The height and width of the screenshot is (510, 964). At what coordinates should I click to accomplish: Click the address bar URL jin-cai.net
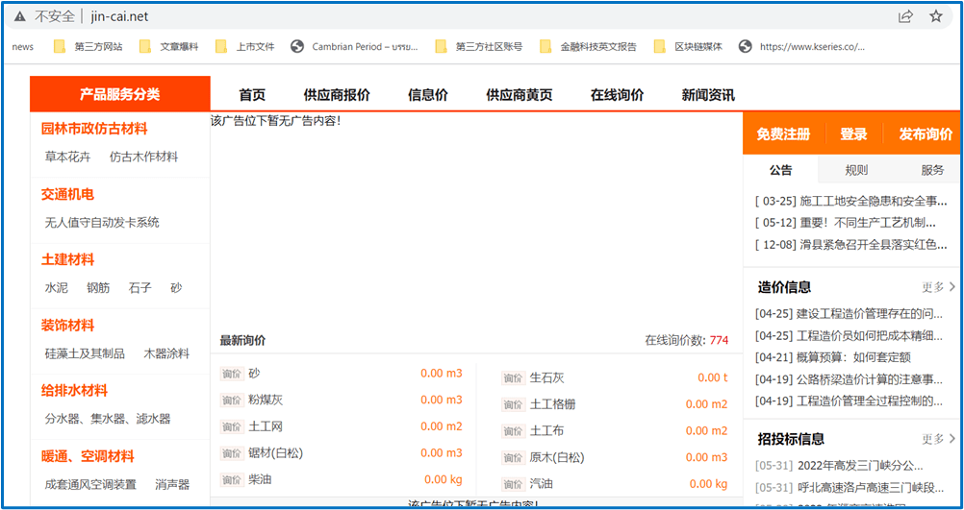[119, 16]
